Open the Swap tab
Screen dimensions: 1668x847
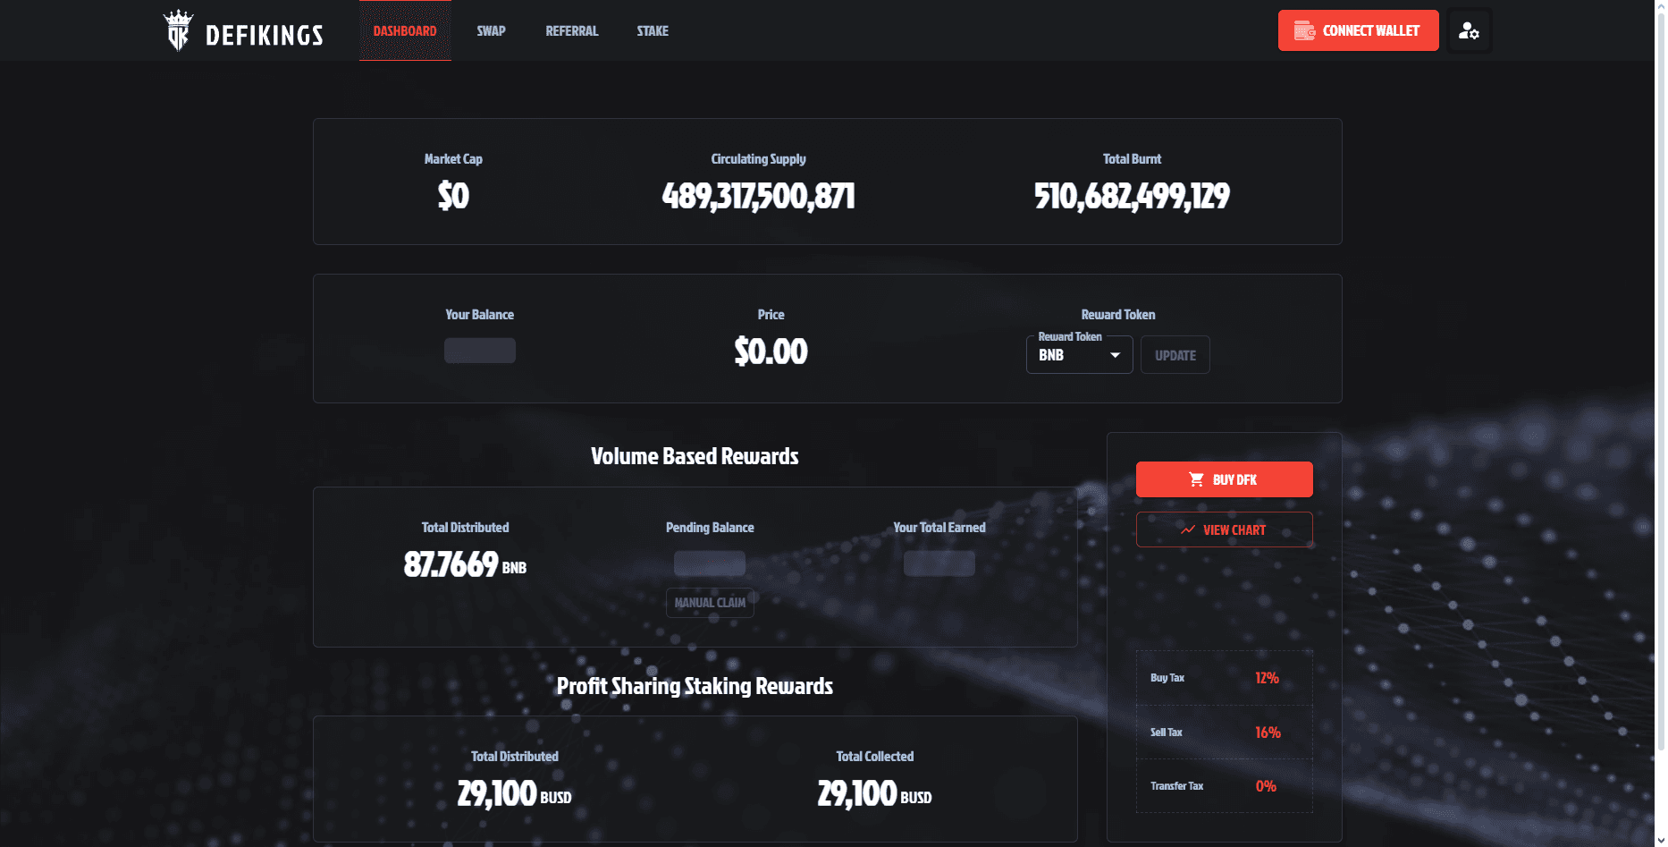click(x=491, y=30)
